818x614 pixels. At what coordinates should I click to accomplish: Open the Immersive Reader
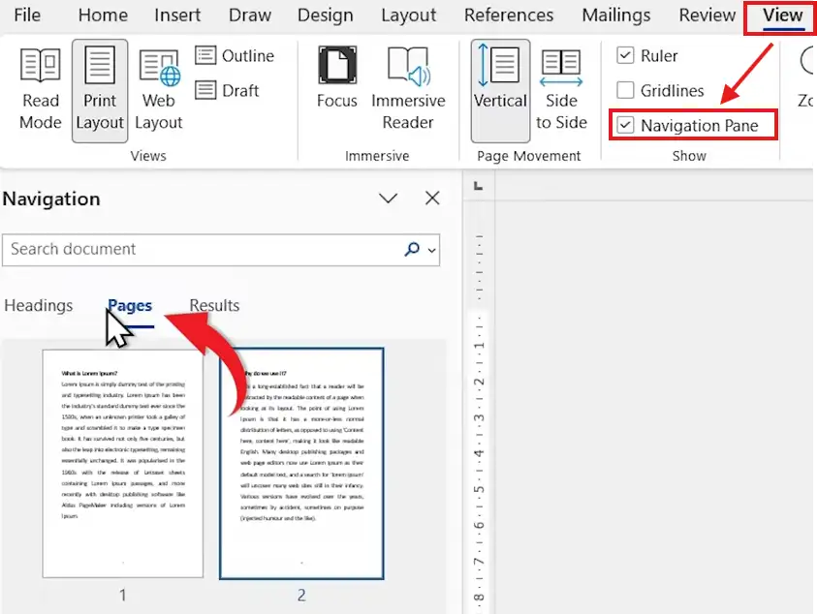(x=409, y=89)
